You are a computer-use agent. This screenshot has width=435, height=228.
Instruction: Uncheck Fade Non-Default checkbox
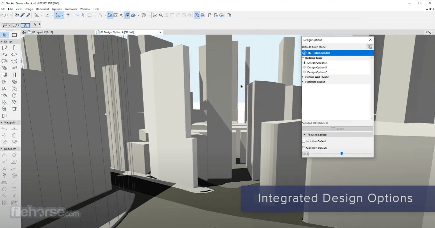pos(304,148)
